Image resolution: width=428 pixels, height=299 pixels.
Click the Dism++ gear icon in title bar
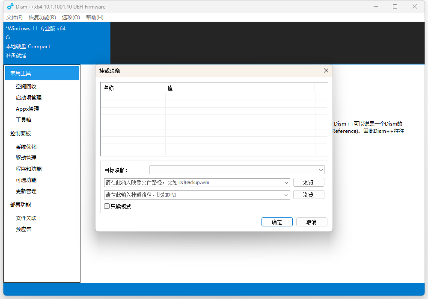[10, 7]
